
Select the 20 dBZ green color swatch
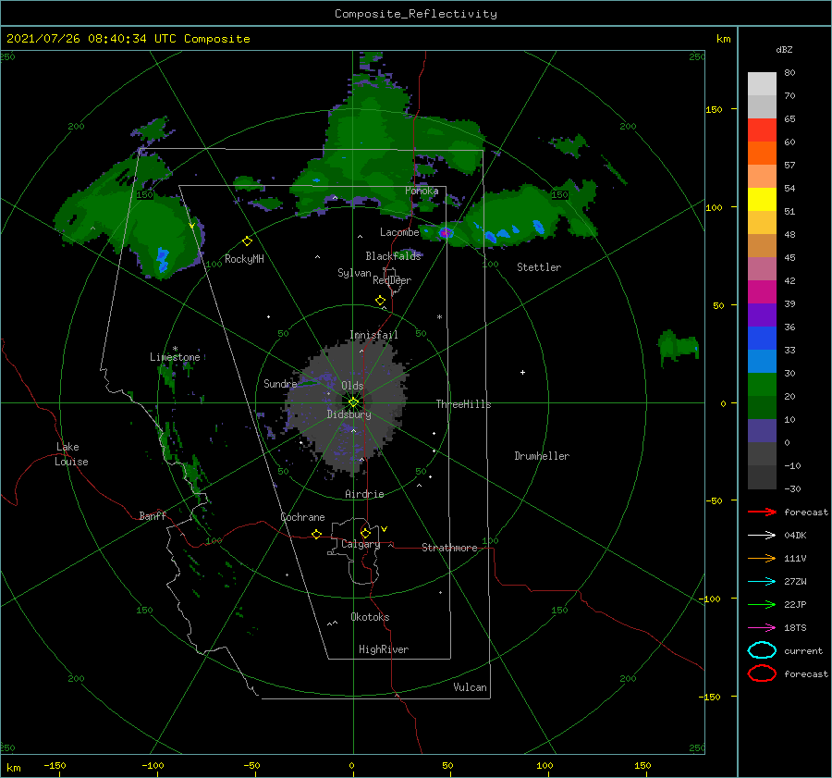click(x=762, y=385)
